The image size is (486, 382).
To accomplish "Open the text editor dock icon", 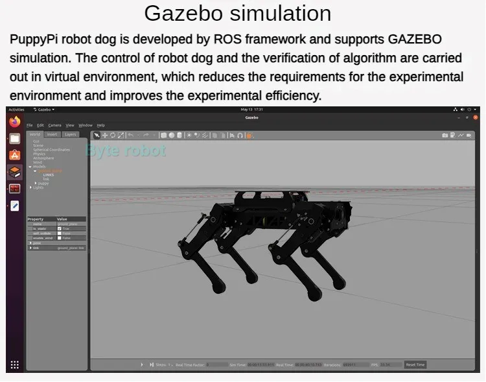I will pos(14,206).
